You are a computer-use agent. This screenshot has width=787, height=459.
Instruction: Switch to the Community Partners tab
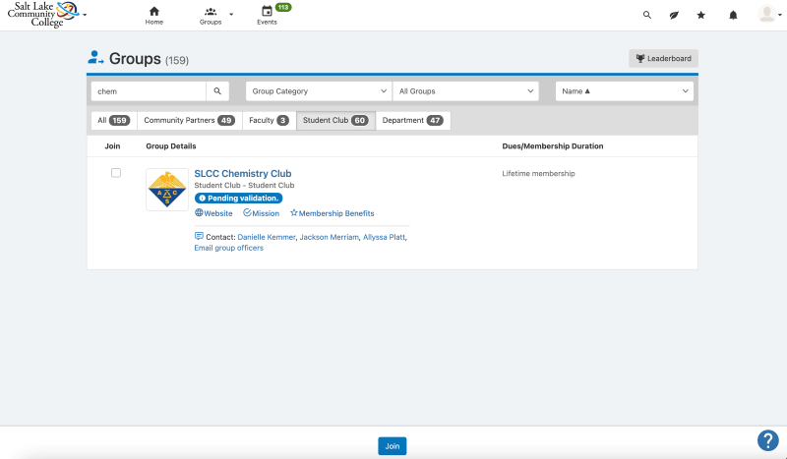tap(187, 121)
